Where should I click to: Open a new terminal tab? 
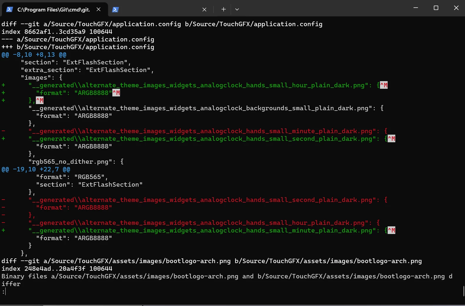(x=224, y=9)
